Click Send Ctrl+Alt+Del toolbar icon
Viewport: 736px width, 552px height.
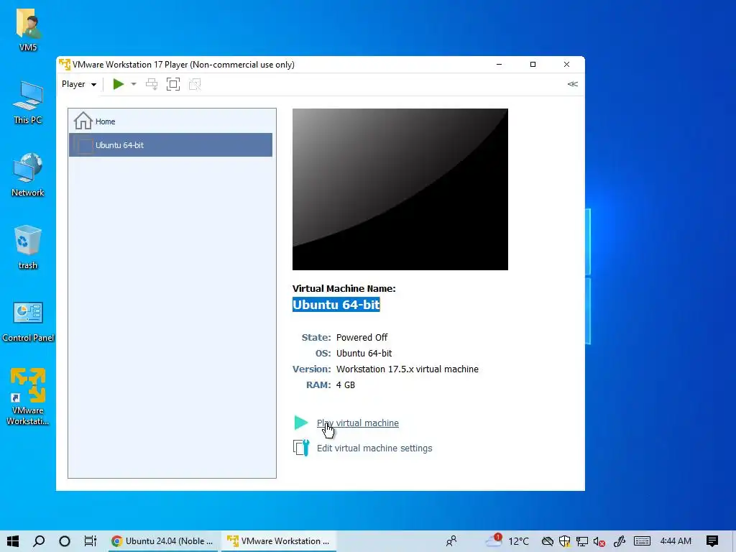(x=152, y=84)
